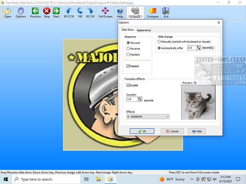Image resolution: width=246 pixels, height=184 pixels.
Task: Stop the slide show with Stop icon
Action: click(x=47, y=11)
